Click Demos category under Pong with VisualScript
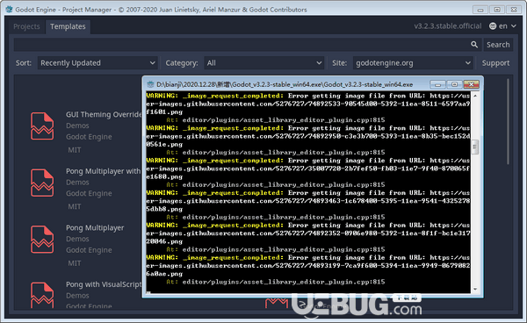This screenshot has height=323, width=527. pos(77,296)
